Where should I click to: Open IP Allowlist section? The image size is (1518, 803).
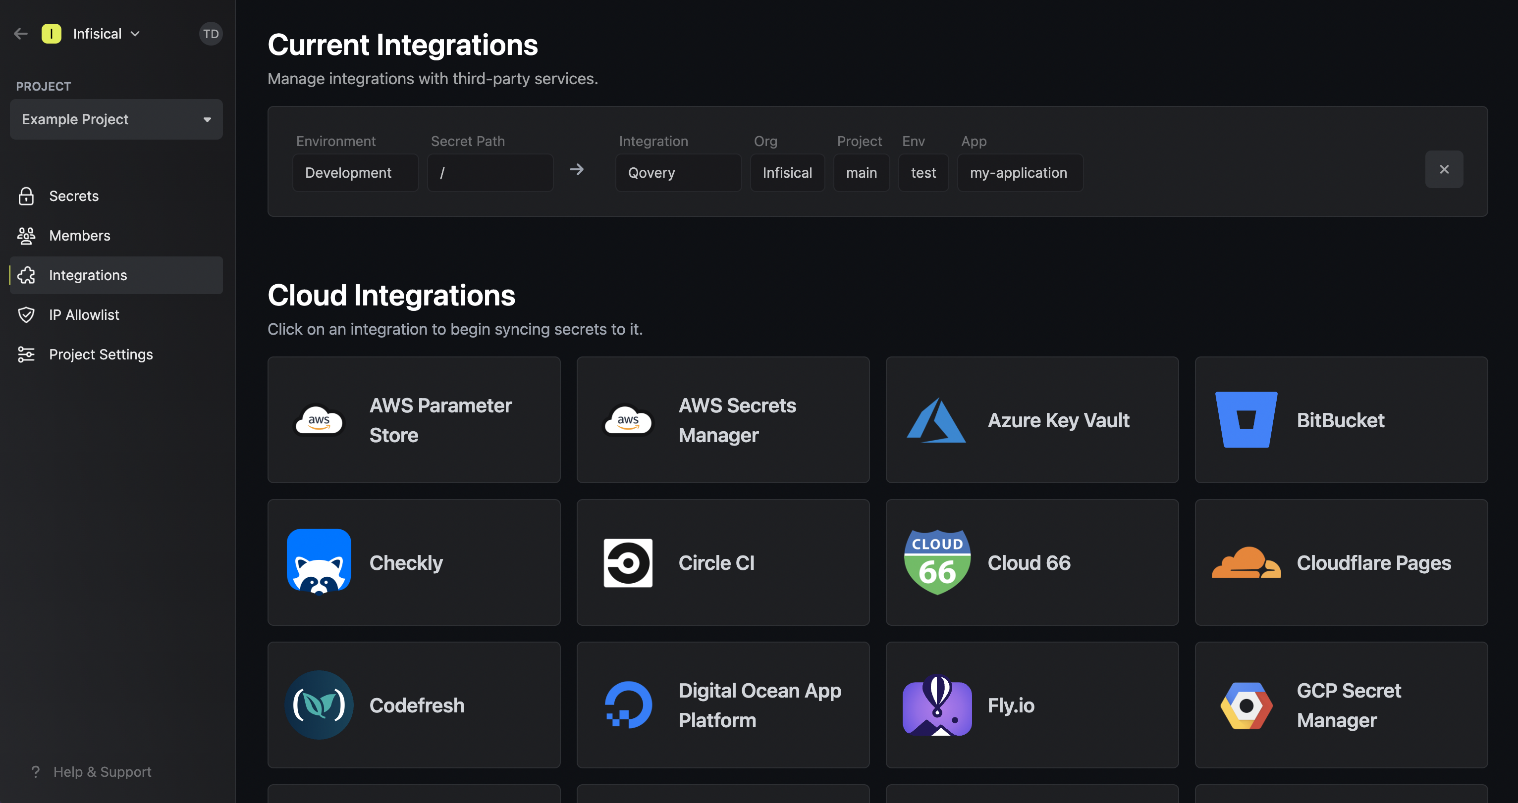click(x=84, y=315)
